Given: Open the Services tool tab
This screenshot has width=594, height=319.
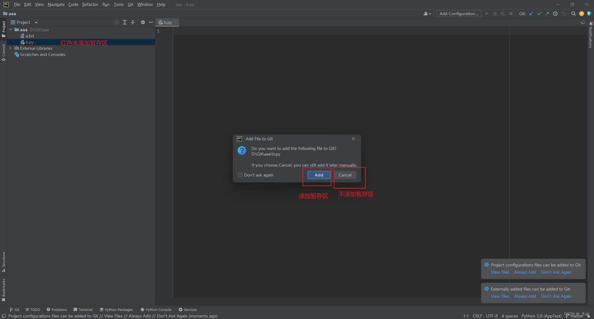Looking at the screenshot, I should point(187,309).
